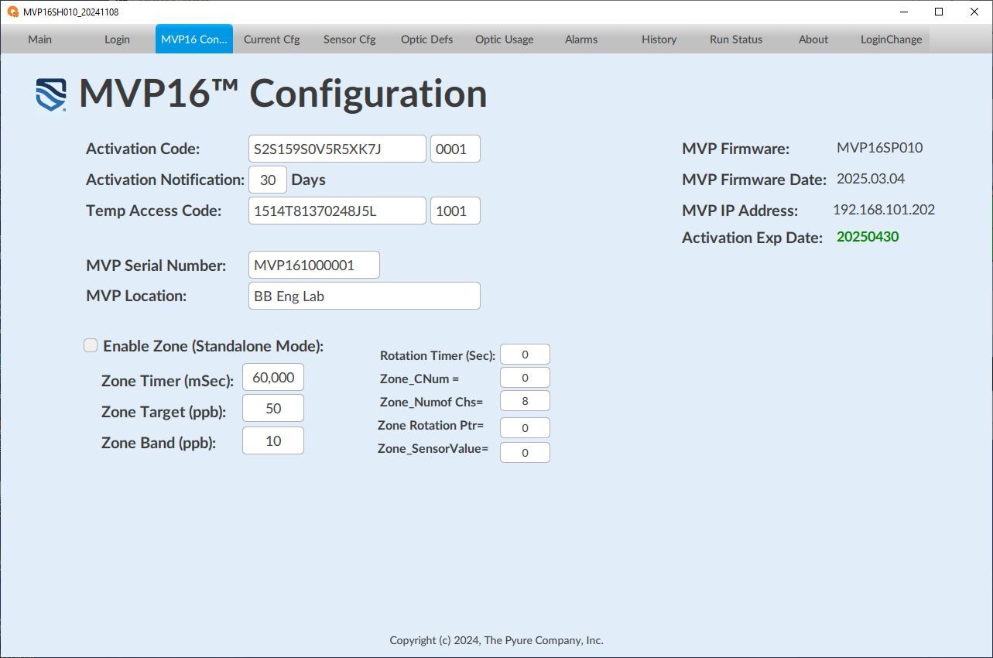Select the MVP16 Config tab
993x658 pixels.
tap(194, 39)
